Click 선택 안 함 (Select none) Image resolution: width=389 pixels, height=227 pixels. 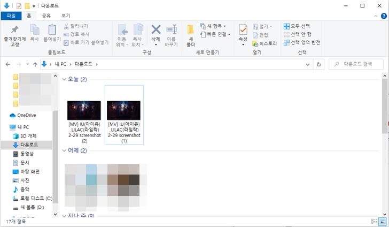point(298,34)
